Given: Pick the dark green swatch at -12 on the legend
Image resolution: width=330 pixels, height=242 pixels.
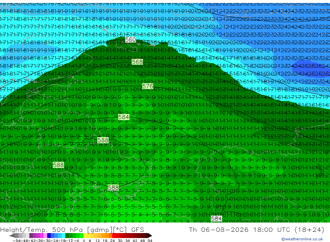Looking at the screenshot, I should (x=67, y=236).
